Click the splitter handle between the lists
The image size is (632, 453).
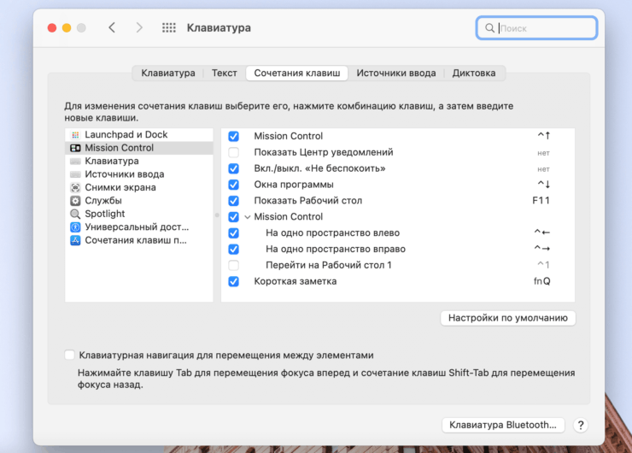click(217, 215)
